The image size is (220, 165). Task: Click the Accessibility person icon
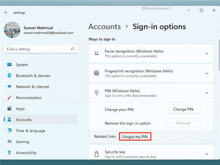pyautogui.click(x=10, y=153)
